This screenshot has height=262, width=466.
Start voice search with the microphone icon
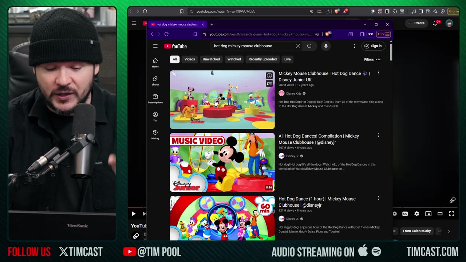click(326, 46)
